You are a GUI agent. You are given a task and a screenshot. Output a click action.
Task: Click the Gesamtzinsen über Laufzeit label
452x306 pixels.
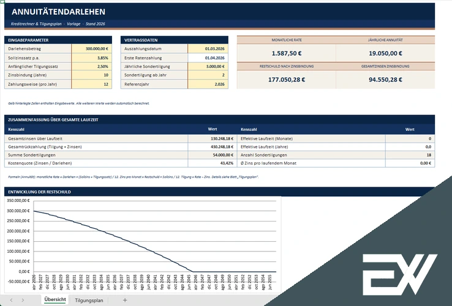pos(35,138)
